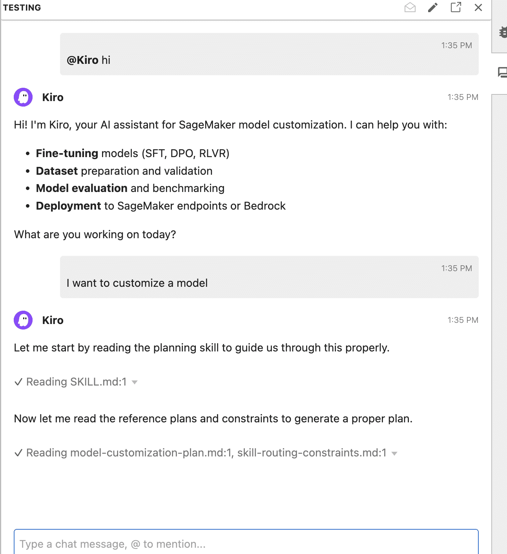This screenshot has width=507, height=554.
Task: Expand the Reading SKILL.md:1 dropdown arrow
Action: (x=135, y=382)
